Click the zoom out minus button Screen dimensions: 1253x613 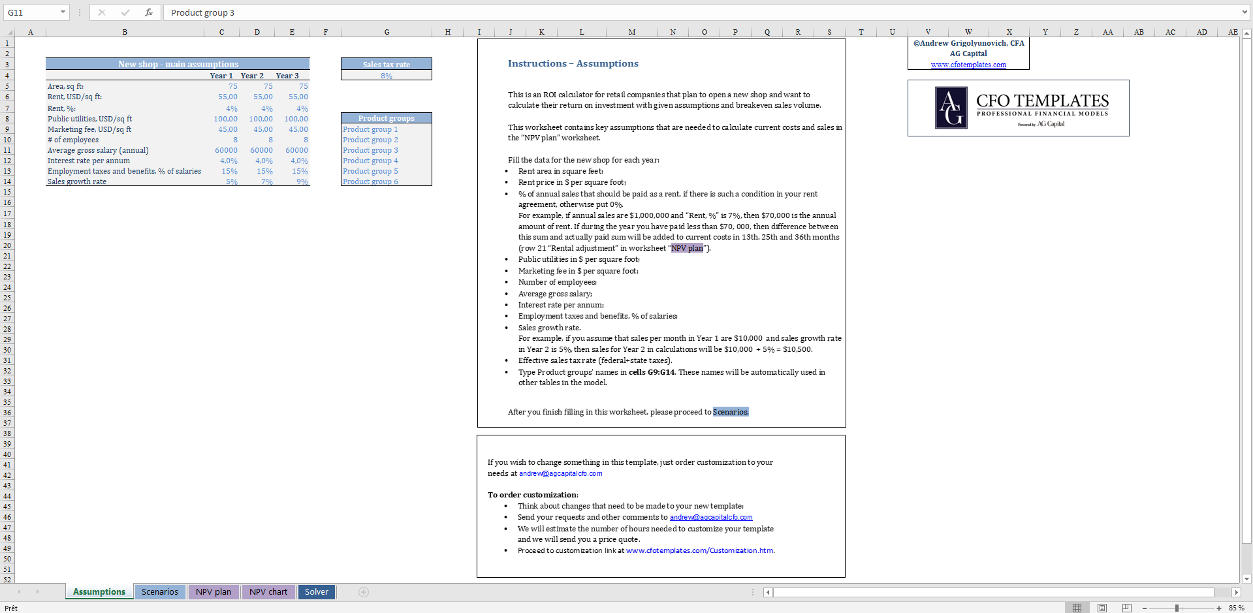pyautogui.click(x=1145, y=608)
